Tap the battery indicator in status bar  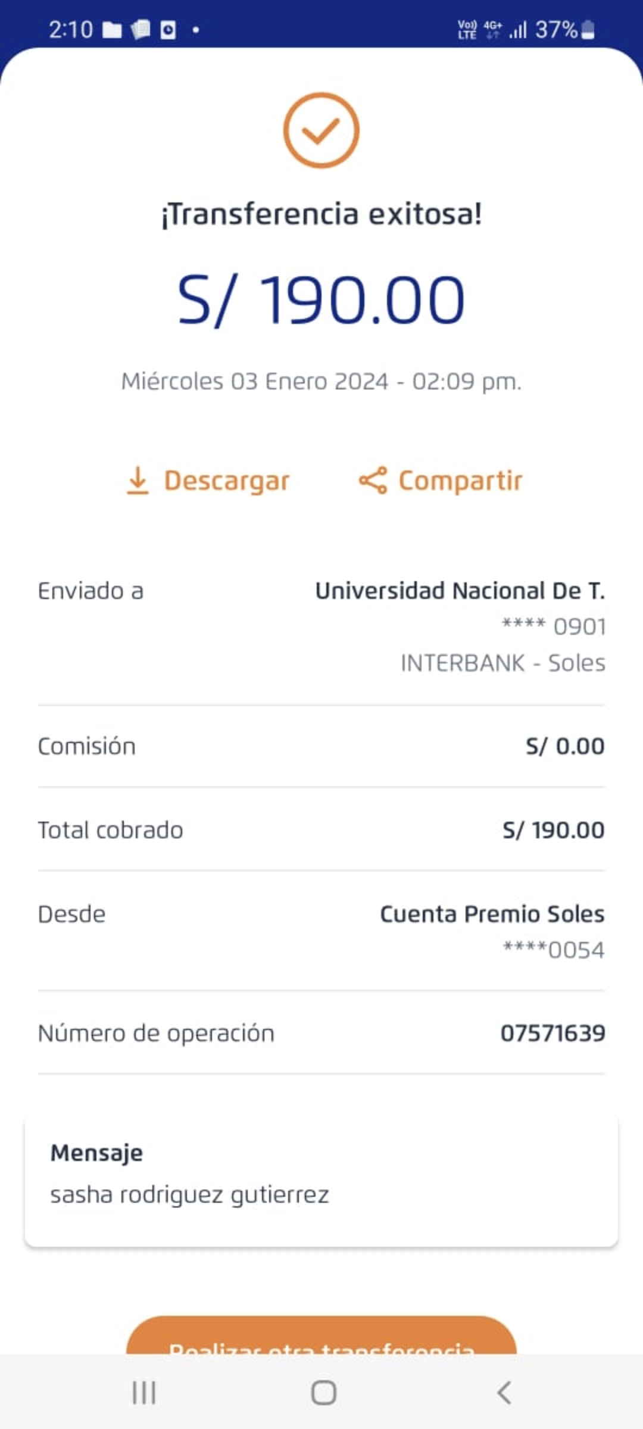click(588, 30)
